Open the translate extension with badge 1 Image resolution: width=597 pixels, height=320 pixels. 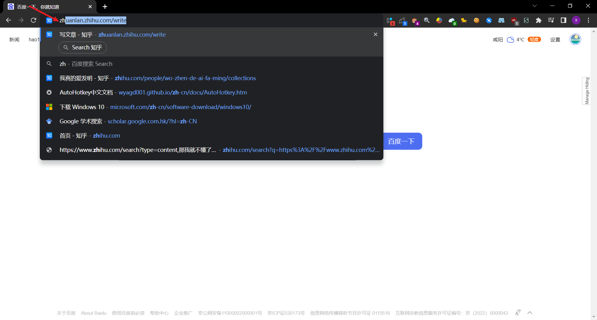pyautogui.click(x=403, y=21)
